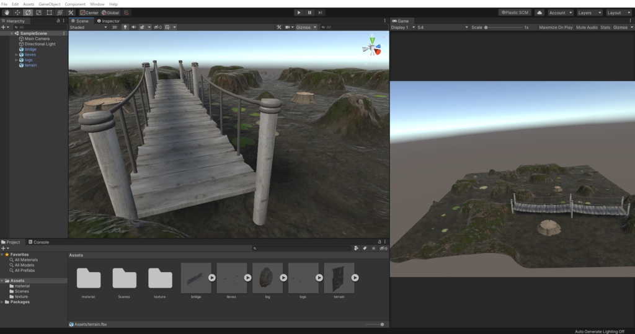Click the favorites star icon in the Project toolbar

(x=373, y=248)
